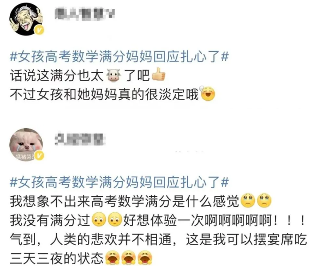Click the first teary emoji after 什么感觉
This screenshot has width=312, height=266.
pyautogui.click(x=248, y=200)
